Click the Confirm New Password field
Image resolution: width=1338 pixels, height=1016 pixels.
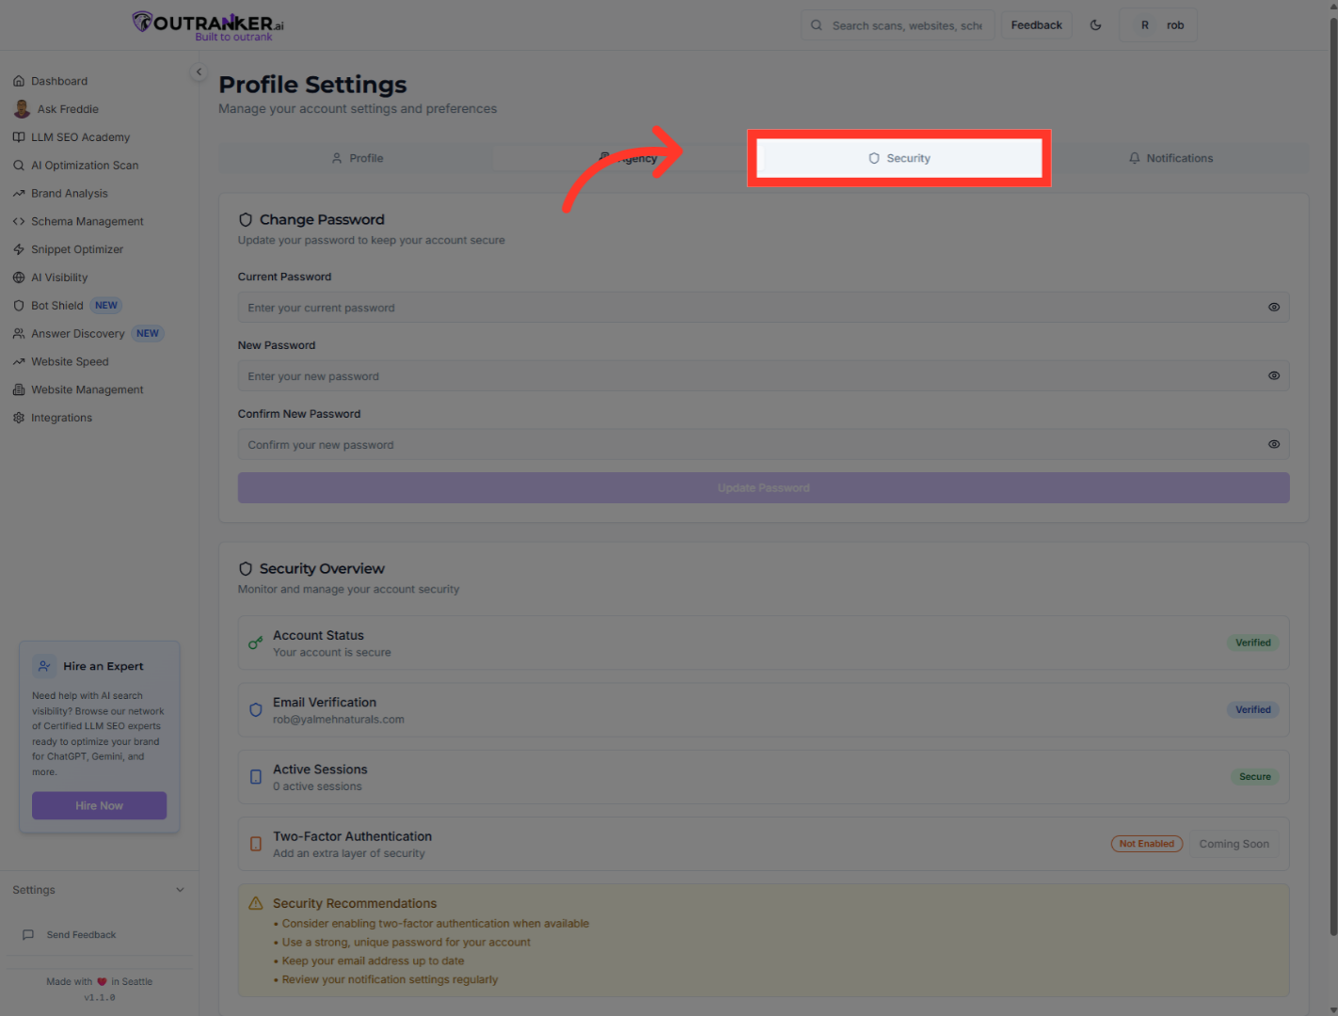click(x=763, y=445)
